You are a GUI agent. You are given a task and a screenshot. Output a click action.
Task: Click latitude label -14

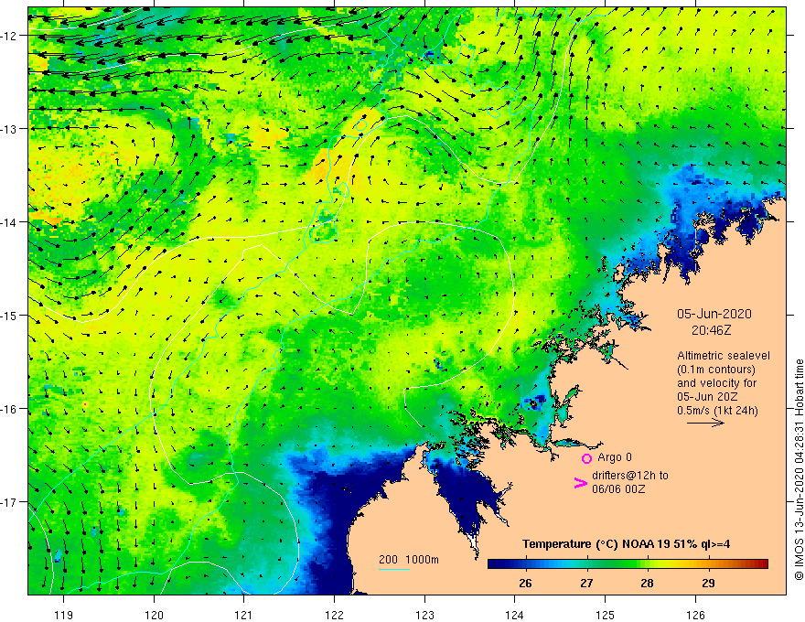pos(10,222)
